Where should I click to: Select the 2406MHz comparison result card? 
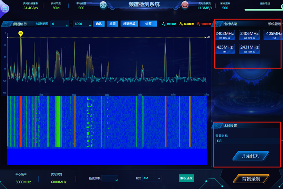[x=249, y=35]
